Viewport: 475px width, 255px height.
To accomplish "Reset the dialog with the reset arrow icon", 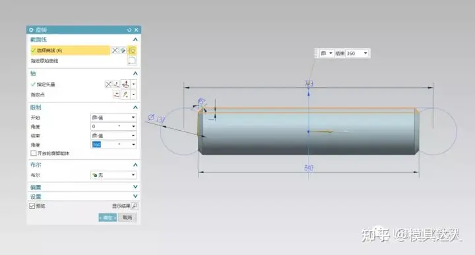I will tap(129, 30).
